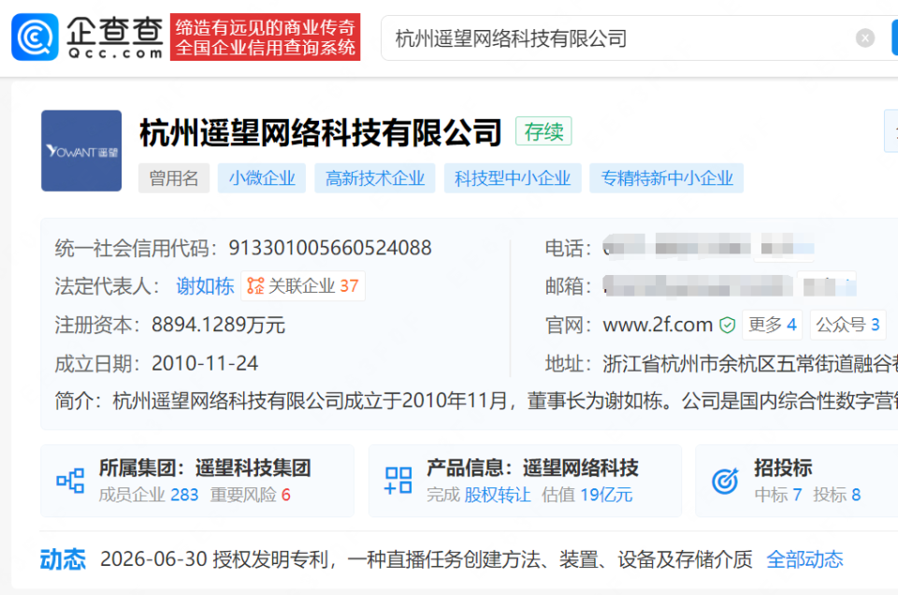898x595 pixels.
Task: Open 公众号 3 list
Action: [847, 325]
